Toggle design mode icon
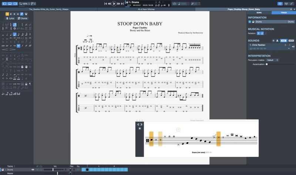 [26, 14]
